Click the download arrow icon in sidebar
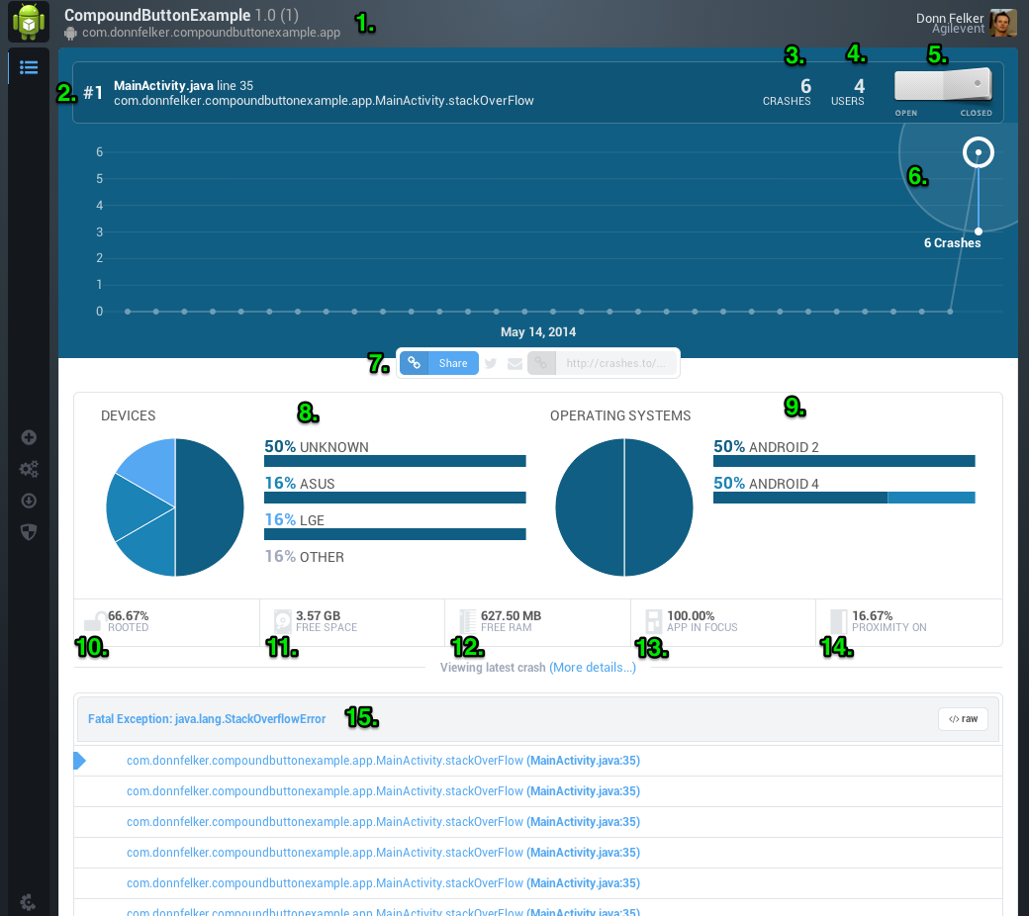 pyautogui.click(x=29, y=501)
